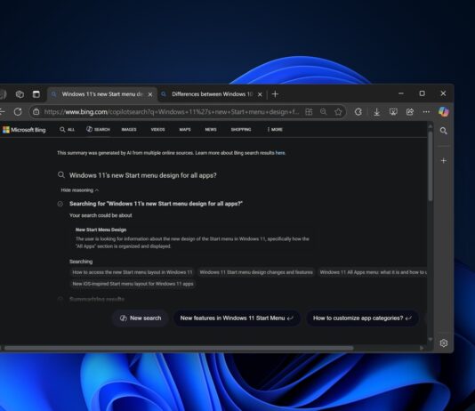Open Settings and more ellipsis menu
Image resolution: width=475 pixels, height=411 pixels.
[426, 112]
